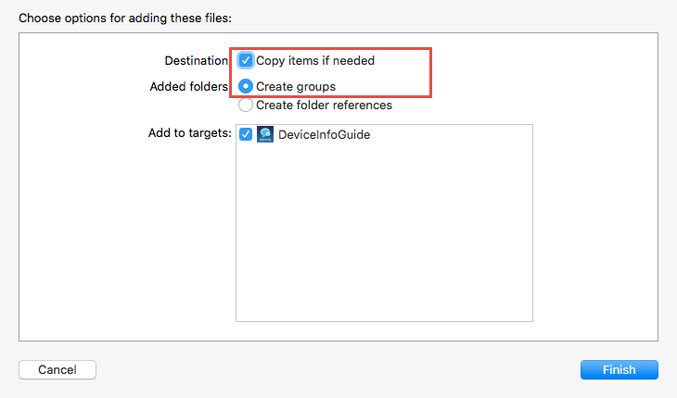Select the "Create groups" radio button
Screen dimensions: 677x398
246,86
